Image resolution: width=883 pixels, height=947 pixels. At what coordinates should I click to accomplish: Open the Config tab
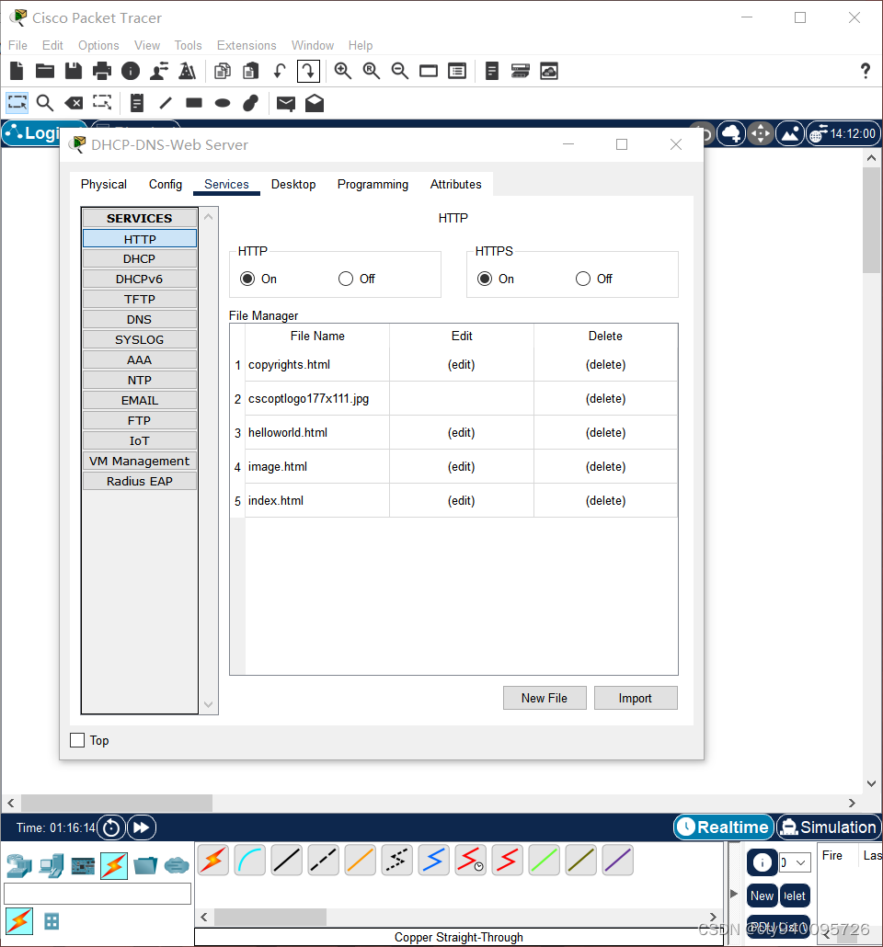click(x=166, y=184)
